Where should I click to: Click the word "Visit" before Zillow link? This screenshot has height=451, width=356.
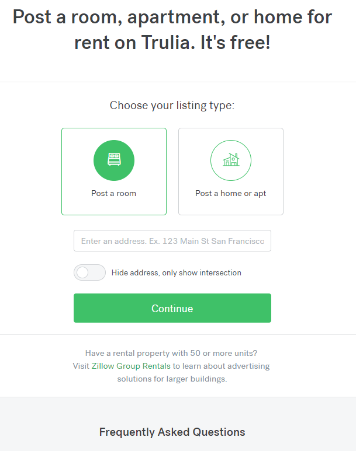click(81, 366)
